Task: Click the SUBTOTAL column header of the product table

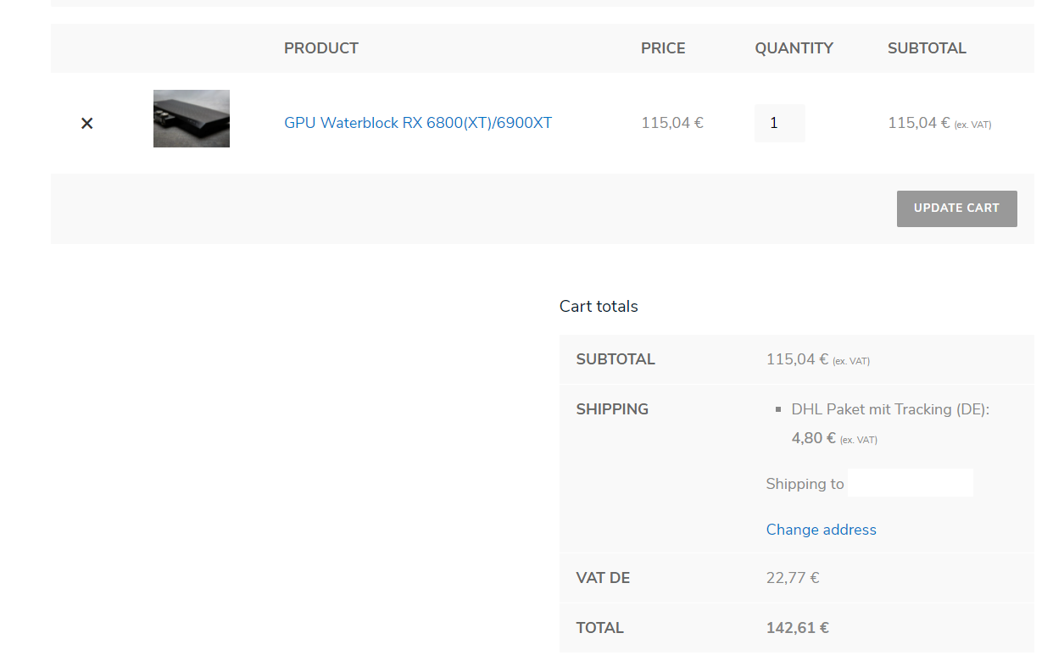Action: click(x=927, y=48)
